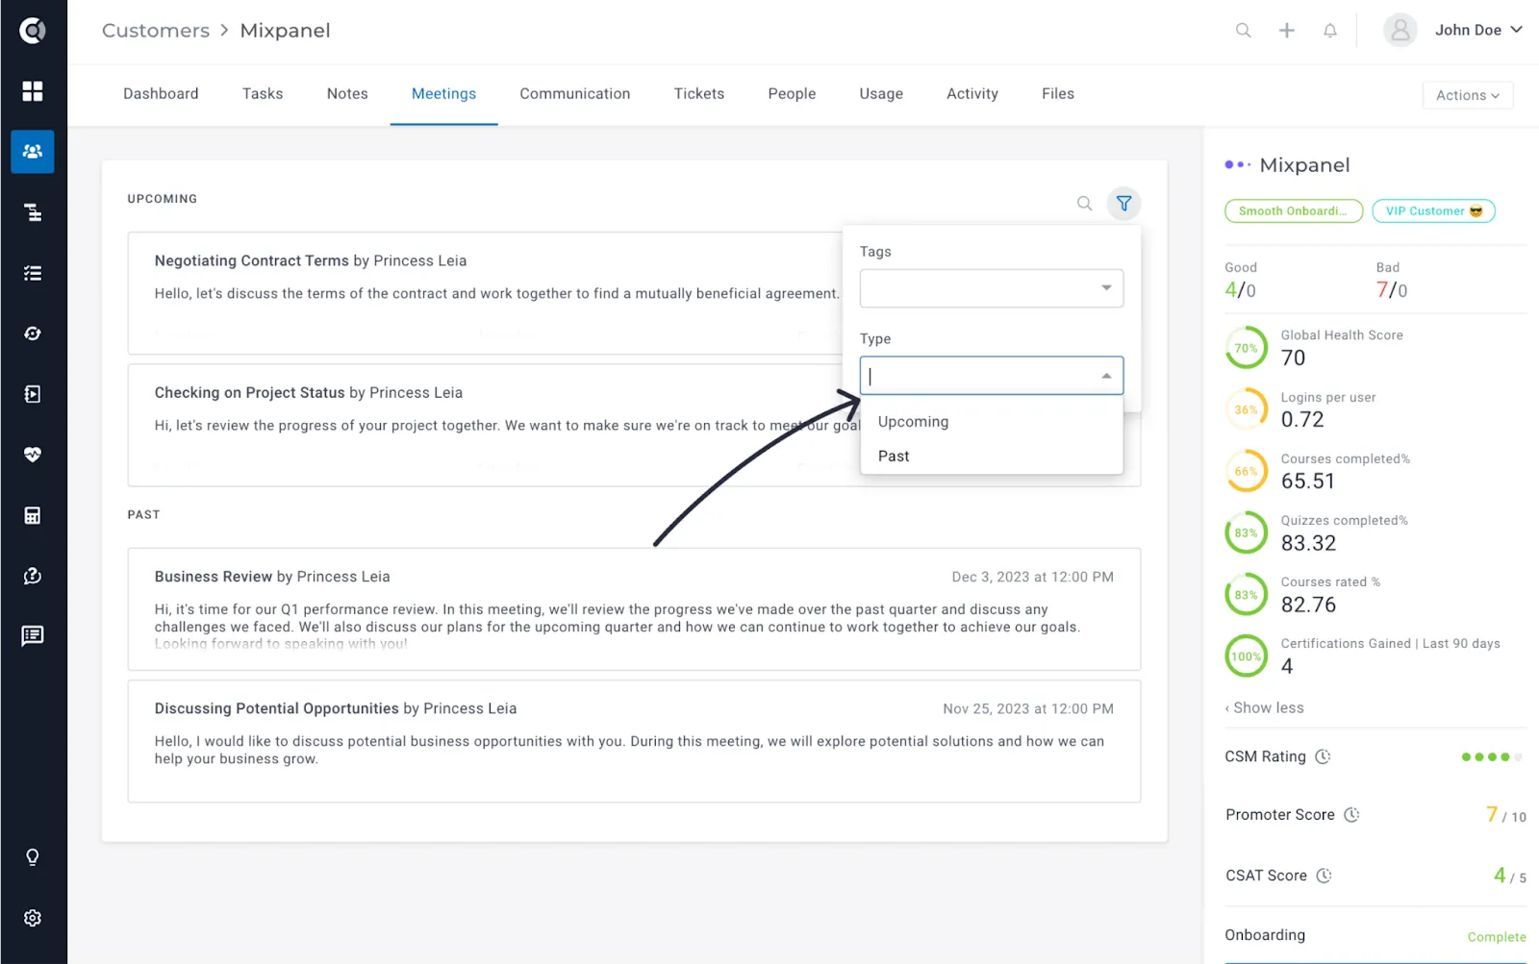Open the Actions dropdown
Image resolution: width=1539 pixels, height=964 pixels.
(1468, 95)
